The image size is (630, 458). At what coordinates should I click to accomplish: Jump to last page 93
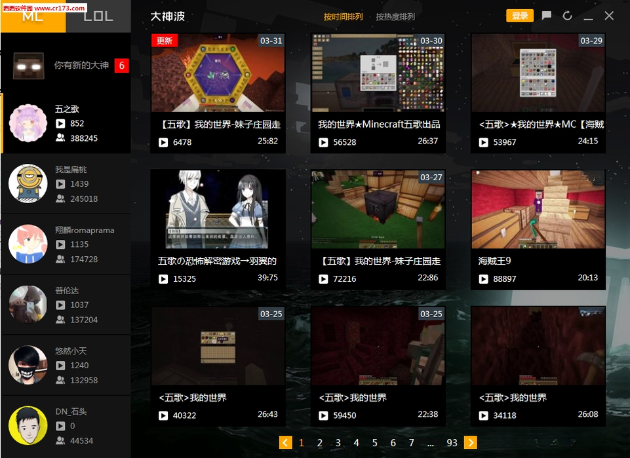452,443
